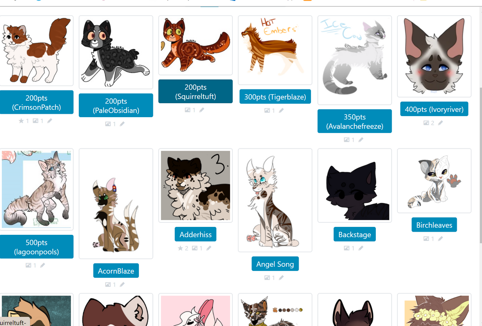View the Hot Embers tiger cat thumbnail
This screenshot has width=482, height=326.
[x=275, y=50]
